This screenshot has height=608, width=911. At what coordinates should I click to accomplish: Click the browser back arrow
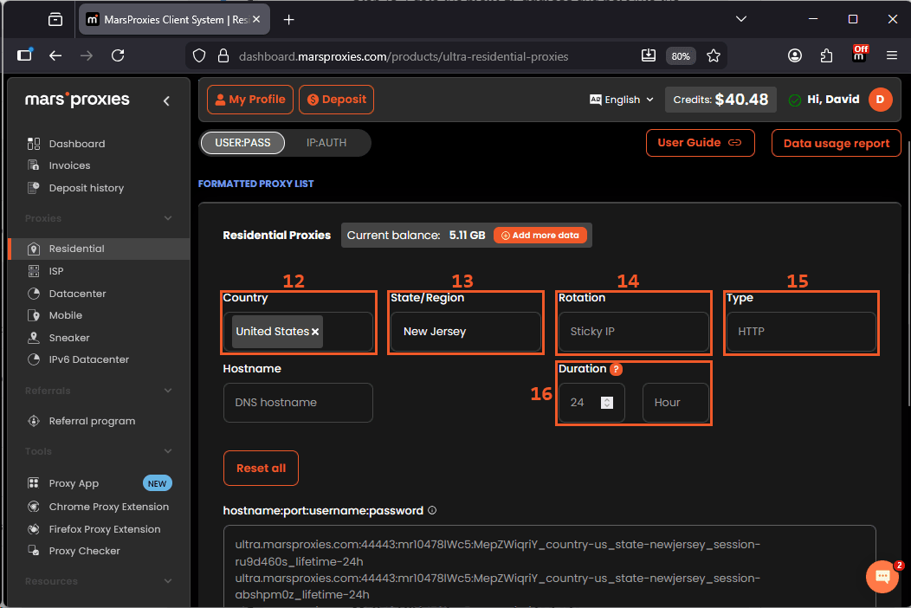55,55
